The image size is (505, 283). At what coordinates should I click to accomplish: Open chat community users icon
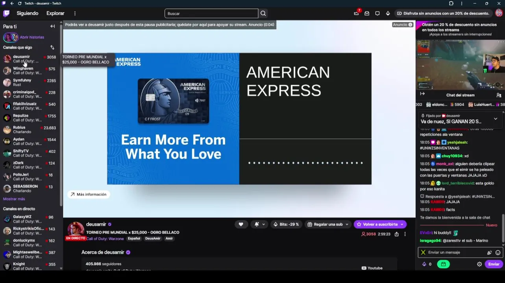(x=499, y=95)
